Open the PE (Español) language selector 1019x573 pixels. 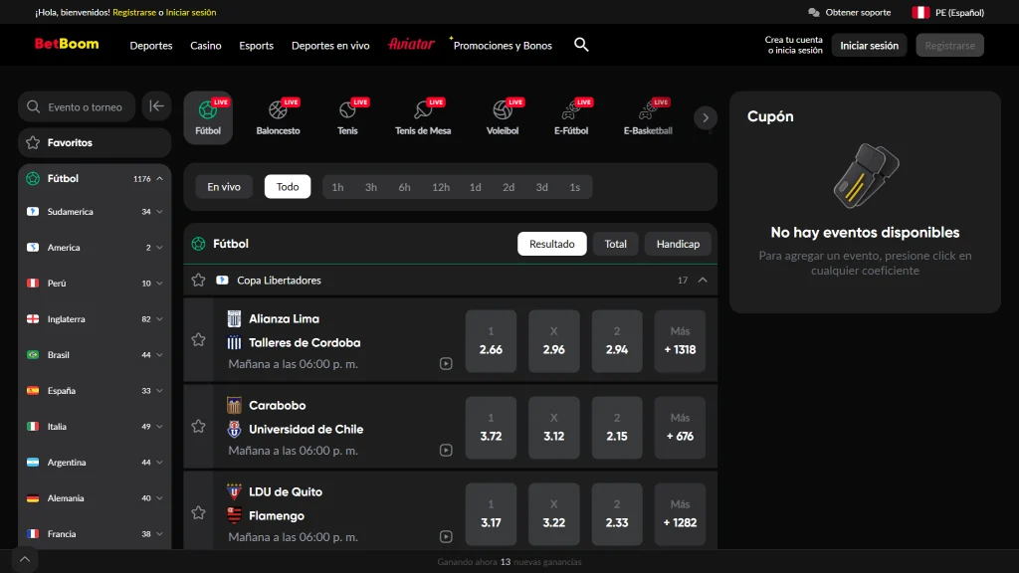click(947, 13)
